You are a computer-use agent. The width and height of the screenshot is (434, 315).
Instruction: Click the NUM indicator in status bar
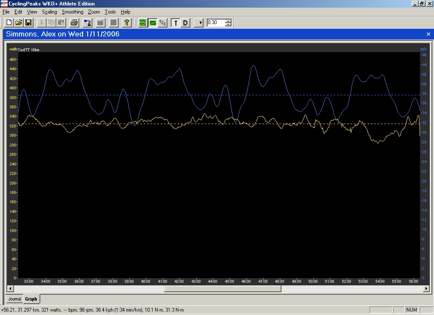pos(412,310)
